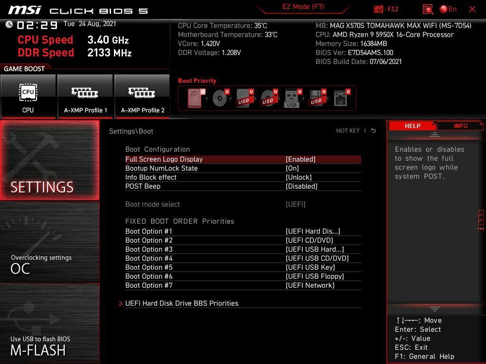Click the Memory Size 16384MB text
Screen dimensions: 486x364
(351, 44)
